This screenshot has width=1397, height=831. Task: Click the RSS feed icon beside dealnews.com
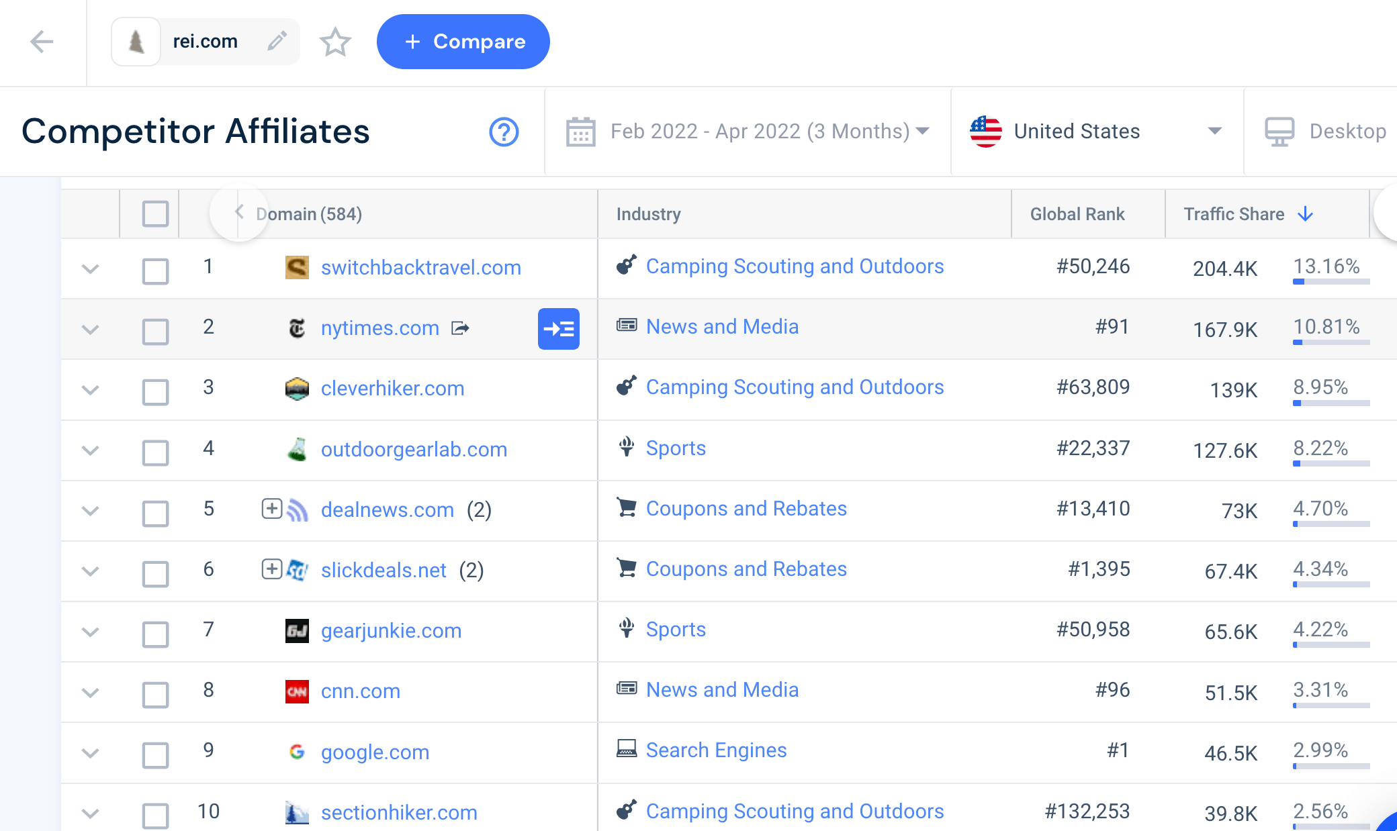click(x=297, y=509)
